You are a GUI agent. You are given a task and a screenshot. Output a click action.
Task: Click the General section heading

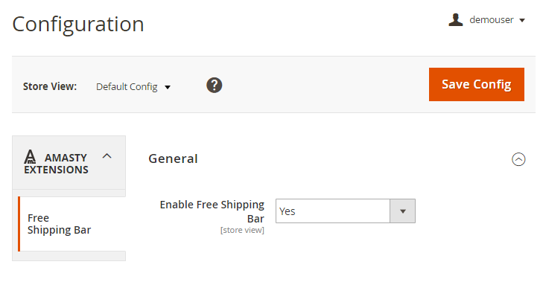[173, 158]
